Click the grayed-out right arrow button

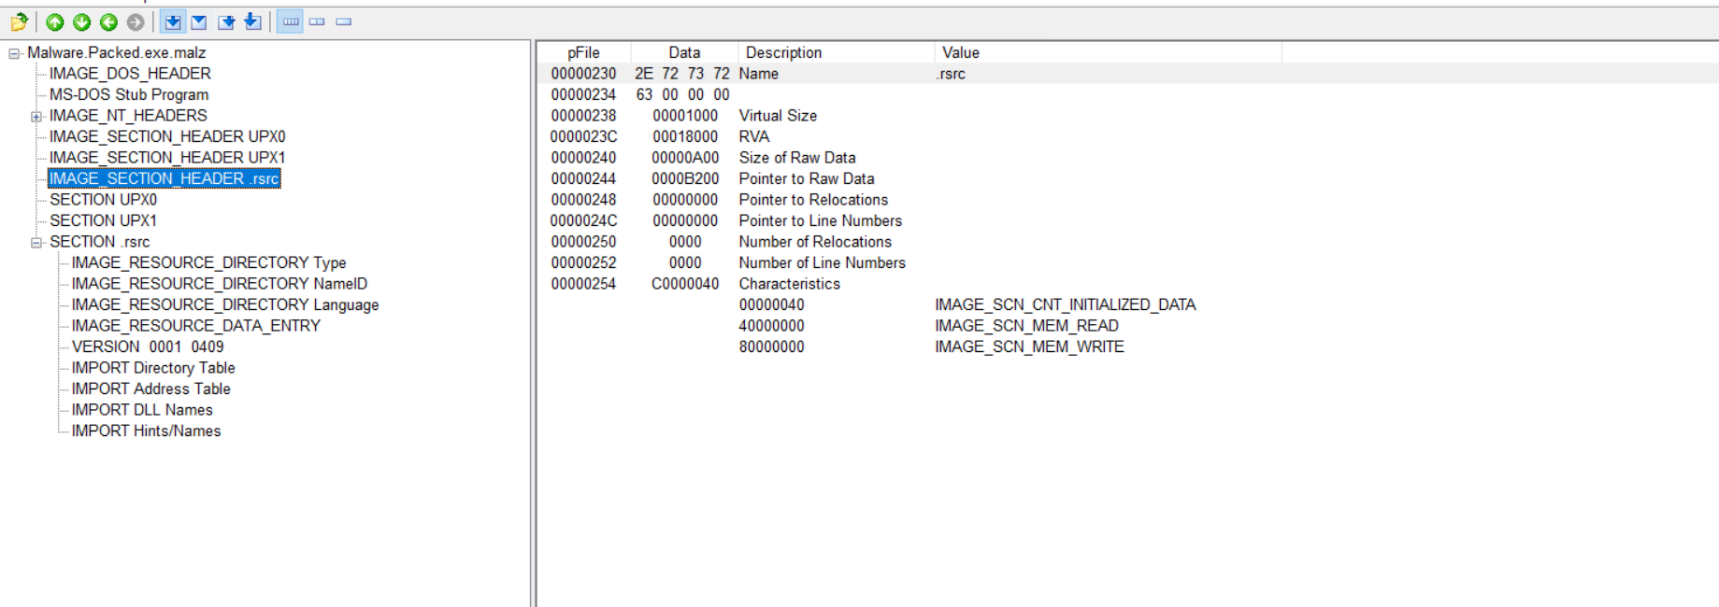point(136,21)
